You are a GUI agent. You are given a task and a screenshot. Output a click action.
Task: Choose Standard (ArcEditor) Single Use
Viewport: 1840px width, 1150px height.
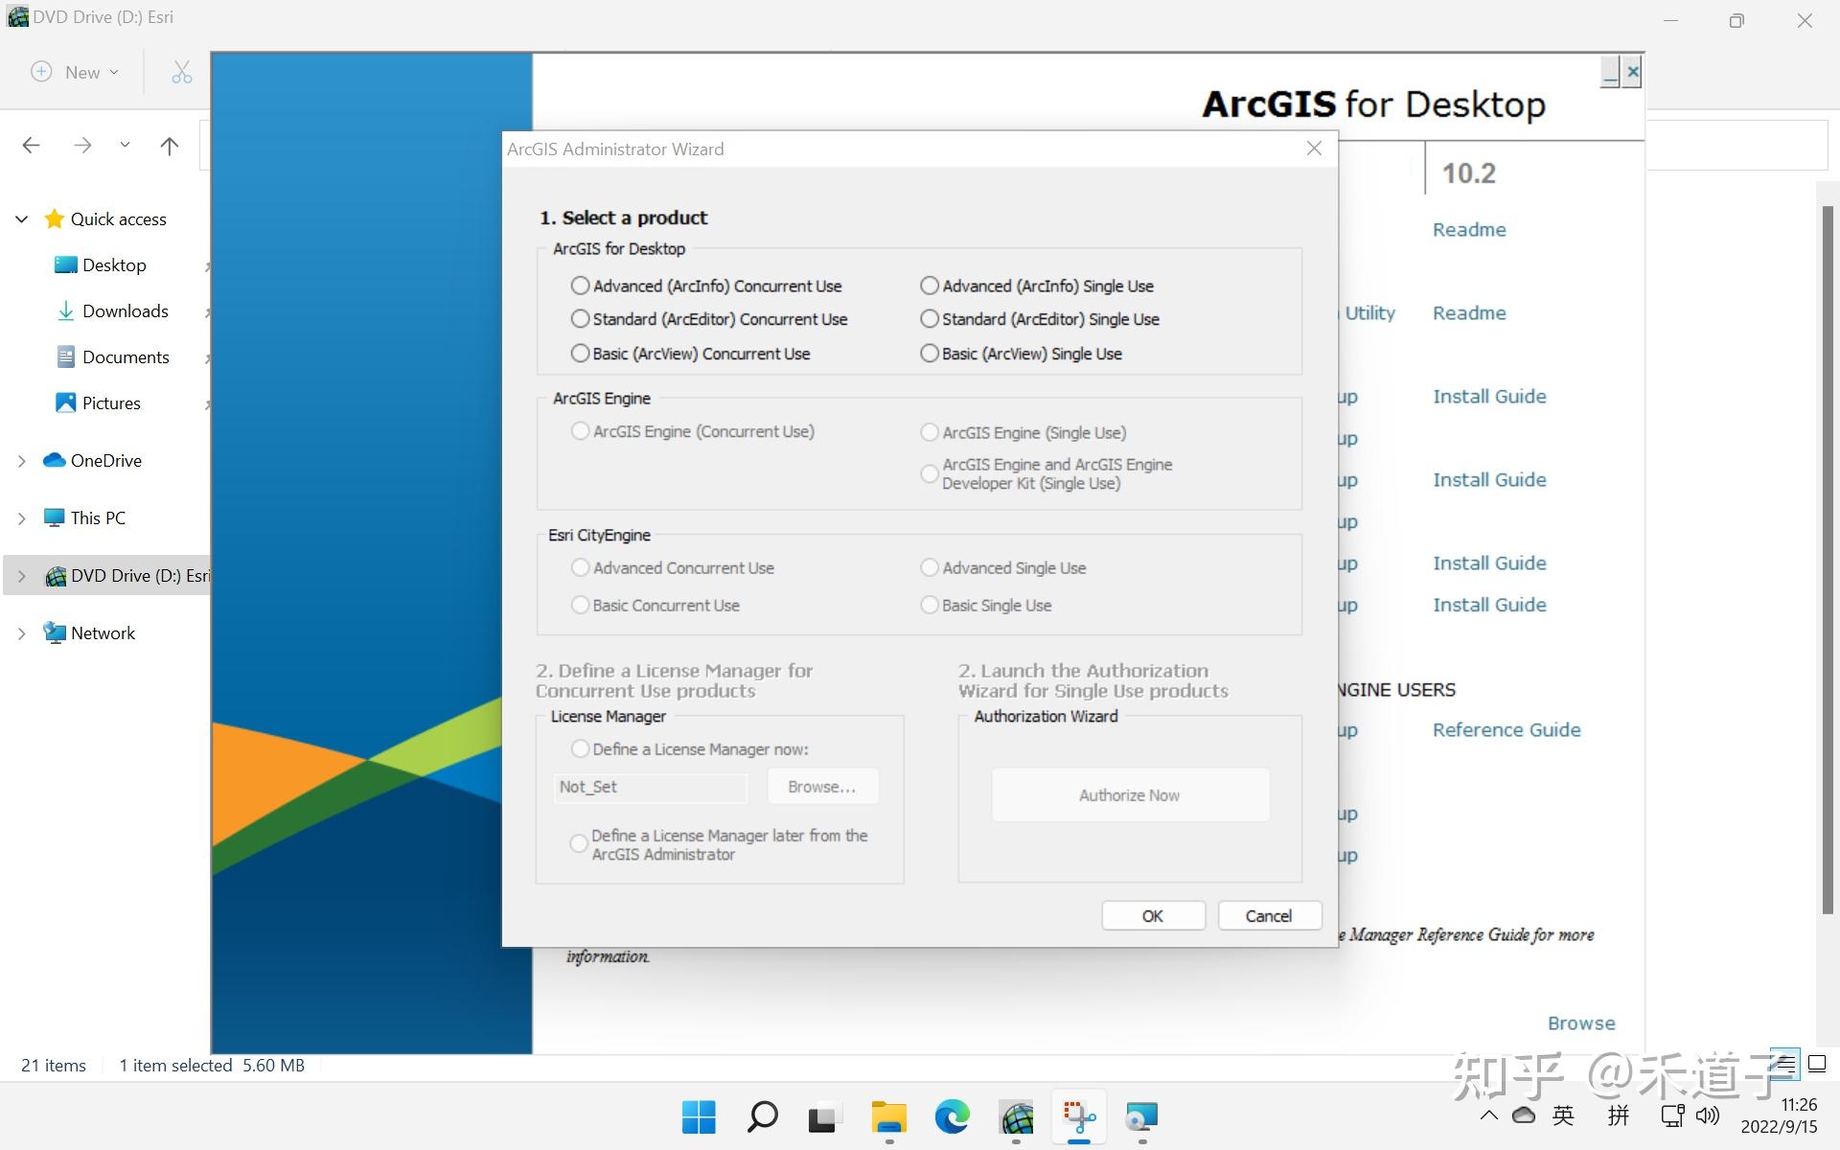(929, 318)
